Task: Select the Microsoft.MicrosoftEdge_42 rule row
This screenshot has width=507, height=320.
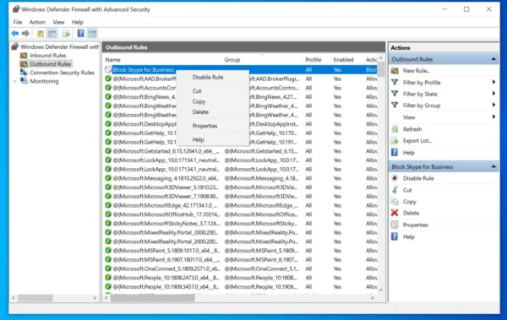Action: [241, 205]
